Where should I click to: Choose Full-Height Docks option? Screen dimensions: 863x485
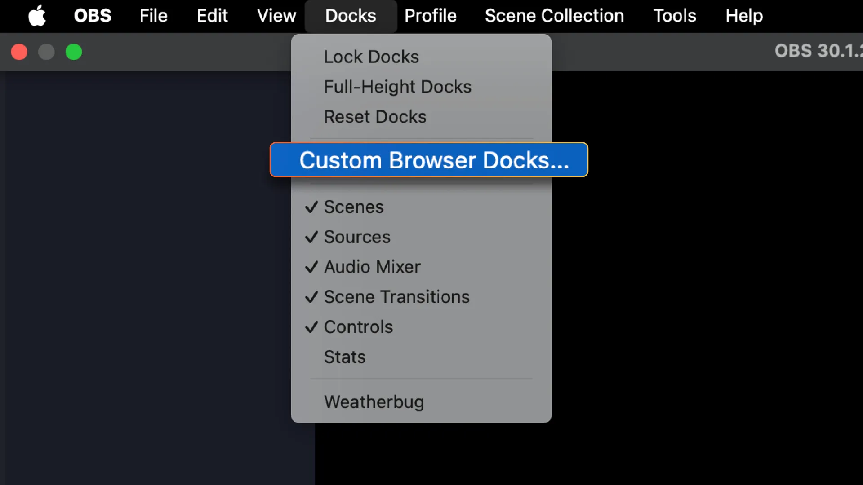pyautogui.click(x=421, y=87)
